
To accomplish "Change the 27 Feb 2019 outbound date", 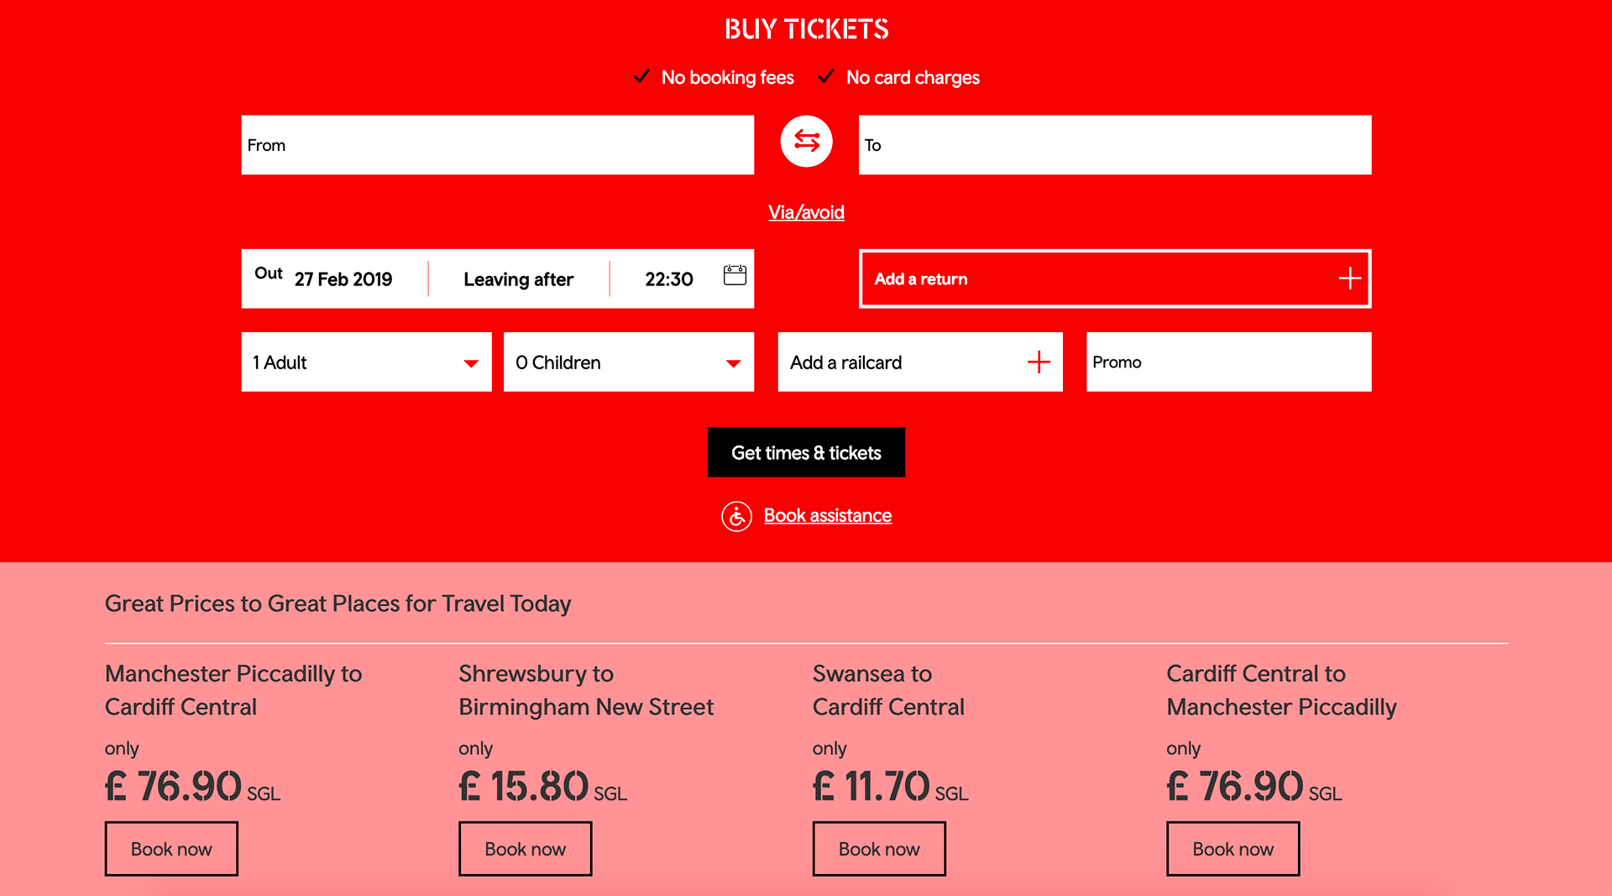I will (343, 279).
